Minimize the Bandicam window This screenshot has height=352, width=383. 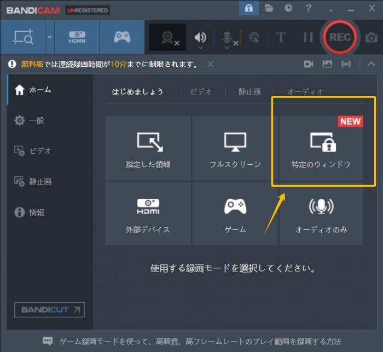pyautogui.click(x=351, y=10)
